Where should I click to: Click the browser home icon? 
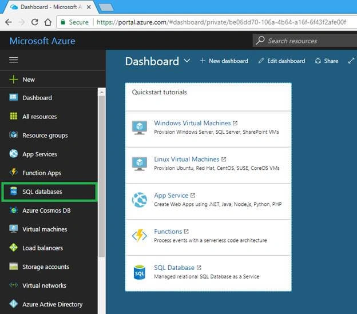pos(48,22)
